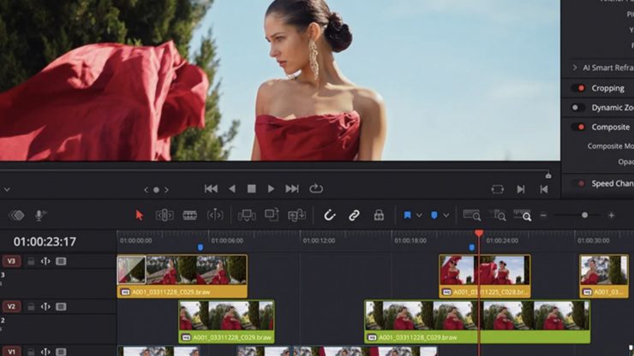
Task: Jump to first frame
Action: click(211, 189)
